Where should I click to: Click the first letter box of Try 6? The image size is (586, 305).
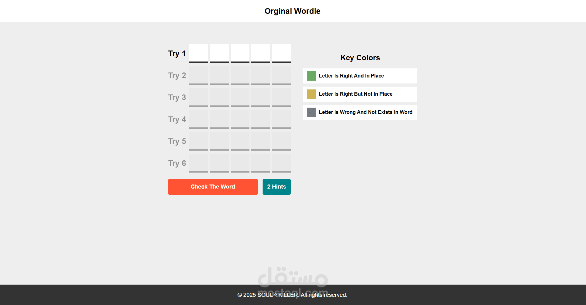pyautogui.click(x=199, y=163)
